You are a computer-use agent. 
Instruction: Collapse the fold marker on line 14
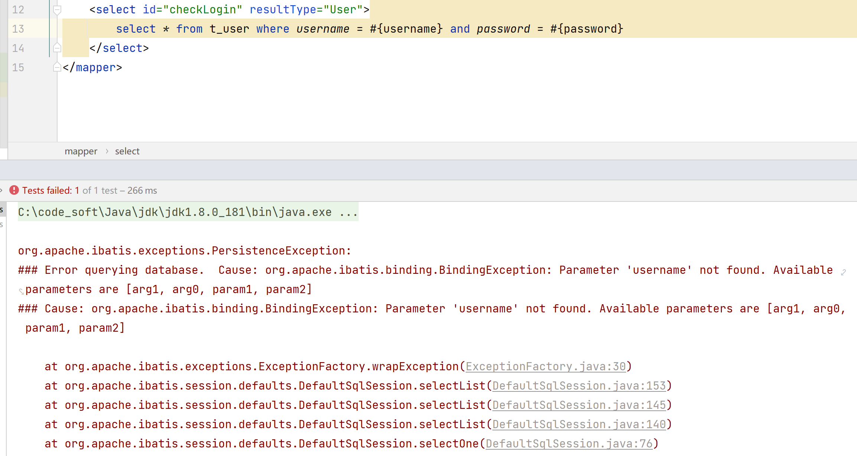pyautogui.click(x=57, y=48)
